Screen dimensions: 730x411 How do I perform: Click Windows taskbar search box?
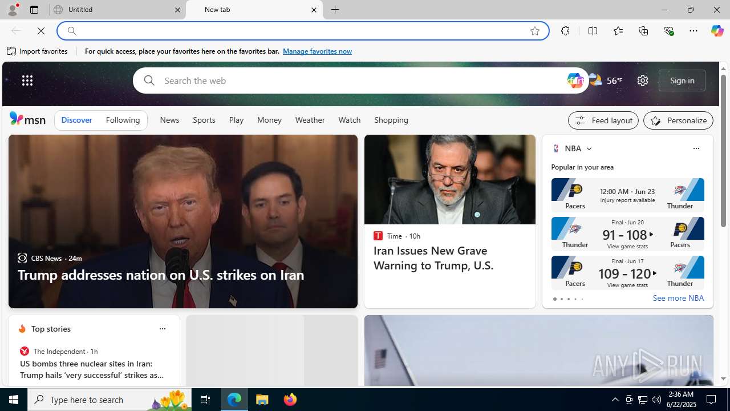click(110, 400)
